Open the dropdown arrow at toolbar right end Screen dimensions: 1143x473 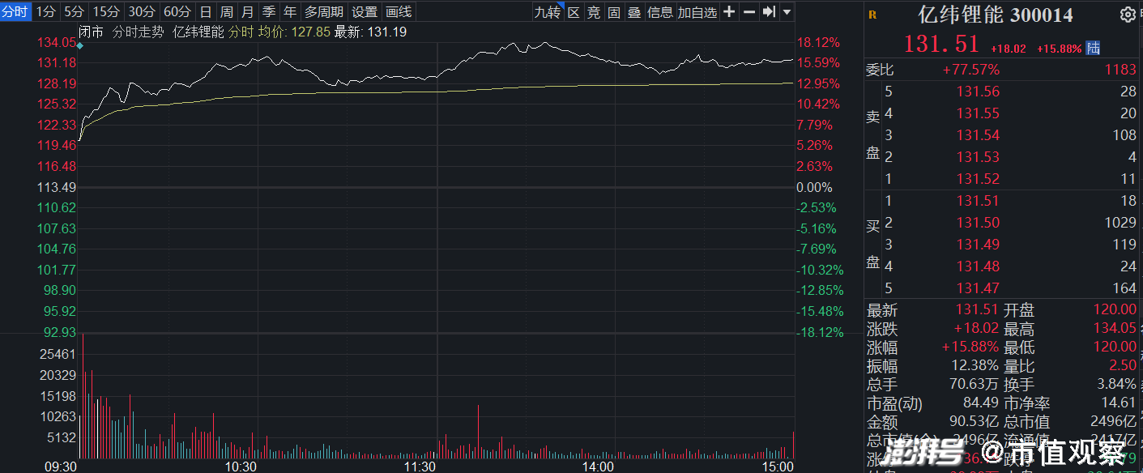(x=785, y=12)
